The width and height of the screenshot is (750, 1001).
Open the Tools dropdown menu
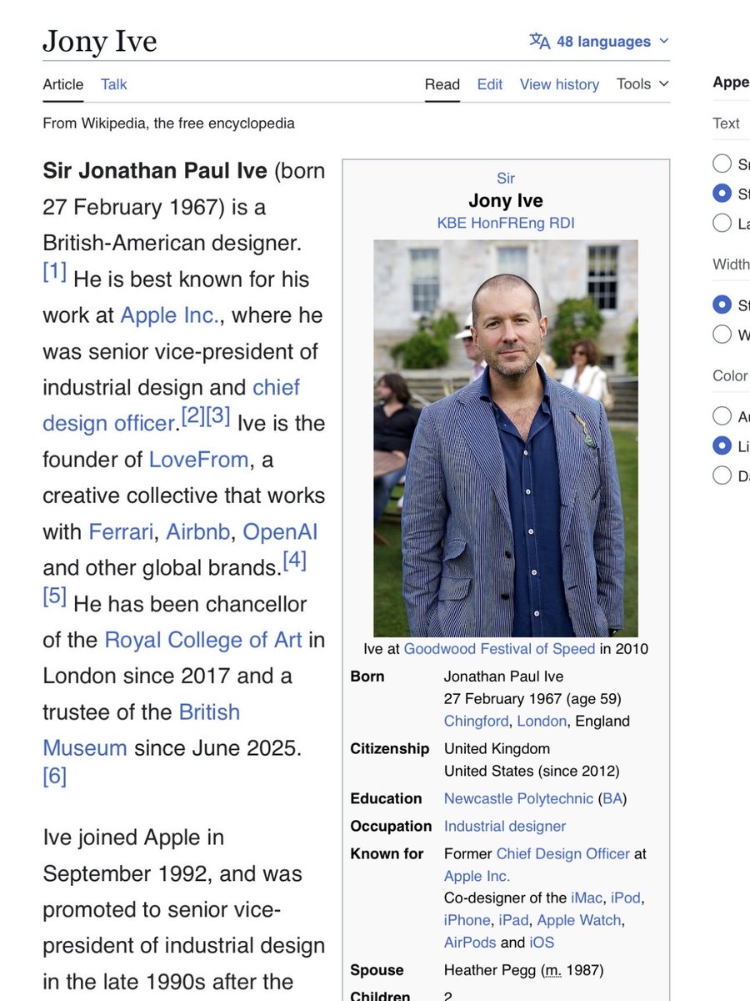click(x=642, y=83)
